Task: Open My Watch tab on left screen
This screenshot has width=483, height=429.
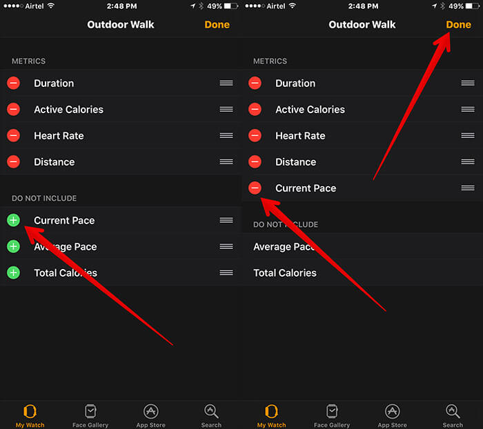Action: pyautogui.click(x=30, y=416)
